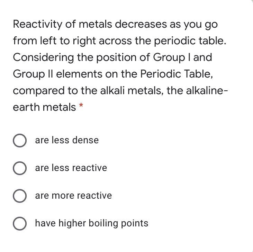This screenshot has width=253, height=252.
Task: Click the words 'earth metals' before the asterisk
Action: tap(44, 107)
